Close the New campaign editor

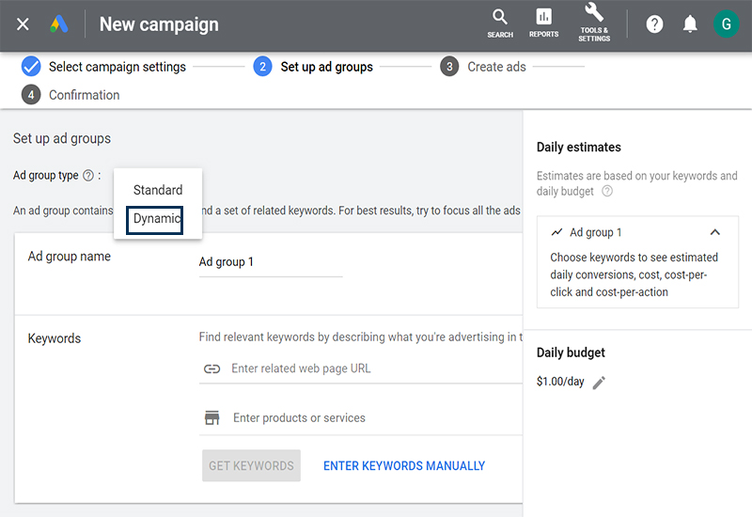23,24
